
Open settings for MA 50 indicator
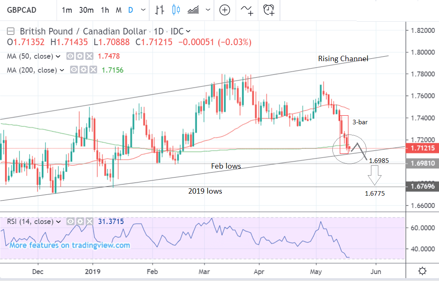80,56
